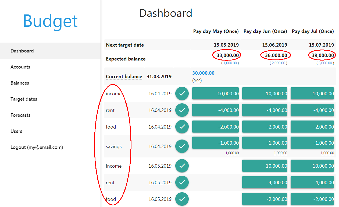Click the Expected balance underlined label
The width and height of the screenshot is (339, 207).
(x=126, y=59)
